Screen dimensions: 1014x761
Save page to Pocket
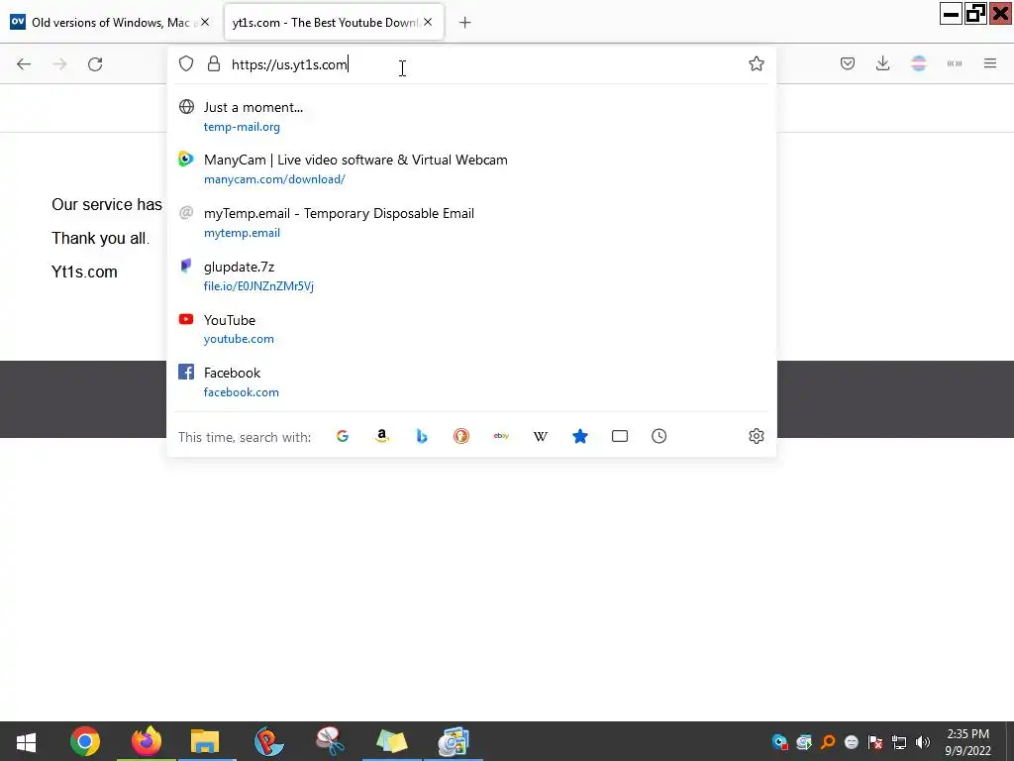[848, 63]
